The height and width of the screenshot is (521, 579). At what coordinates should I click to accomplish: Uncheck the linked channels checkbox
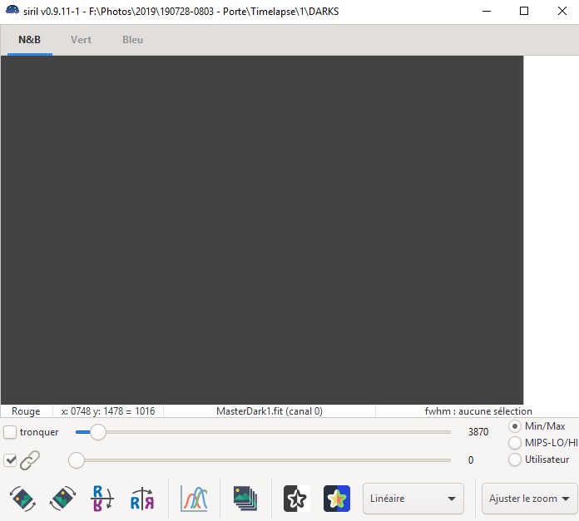click(x=10, y=460)
